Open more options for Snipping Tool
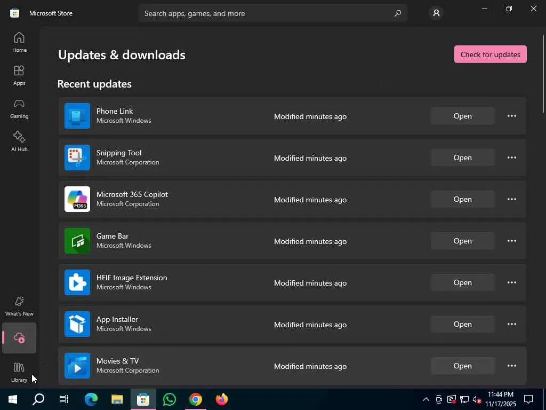The image size is (546, 410). (511, 157)
